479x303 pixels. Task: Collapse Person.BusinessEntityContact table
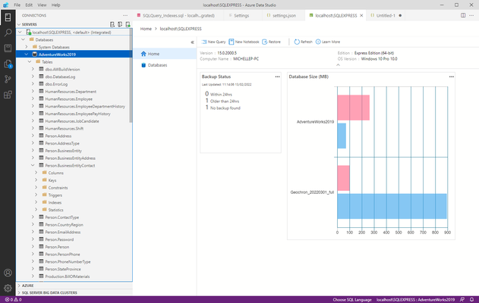pos(33,166)
